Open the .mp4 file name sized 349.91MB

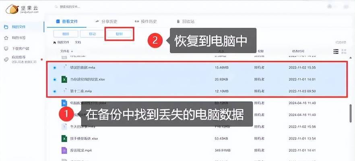(81, 150)
